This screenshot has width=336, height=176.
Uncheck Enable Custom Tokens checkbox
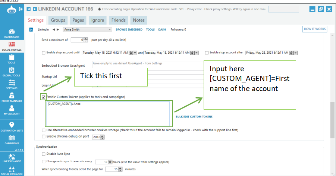(x=44, y=97)
